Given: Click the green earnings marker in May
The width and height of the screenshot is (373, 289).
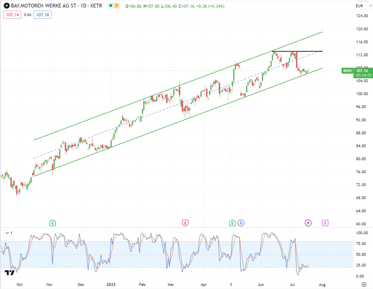Looking at the screenshot, I should point(233,223).
